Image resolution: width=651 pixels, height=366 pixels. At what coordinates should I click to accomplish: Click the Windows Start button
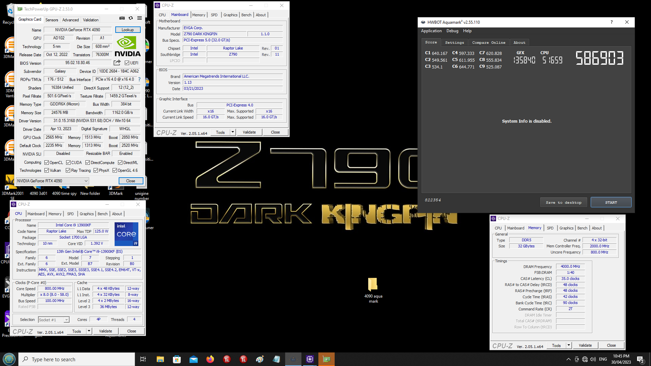click(9, 359)
